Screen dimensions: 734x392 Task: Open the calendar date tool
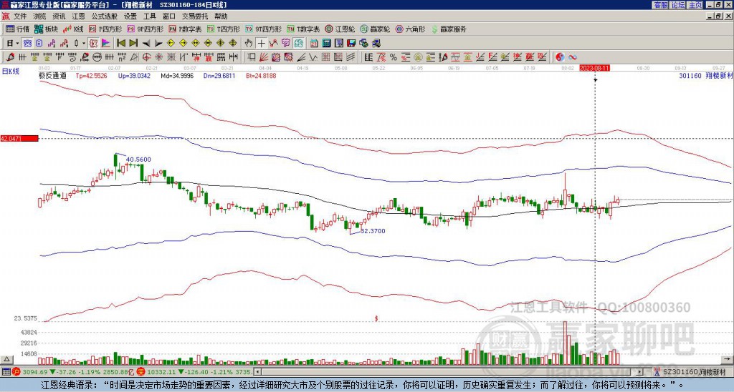pyautogui.click(x=314, y=44)
